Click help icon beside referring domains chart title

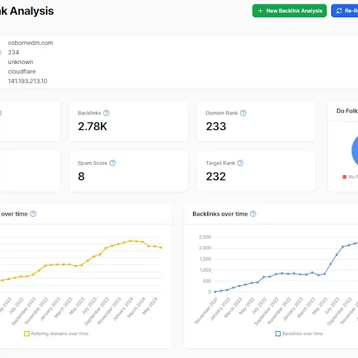tap(33, 214)
